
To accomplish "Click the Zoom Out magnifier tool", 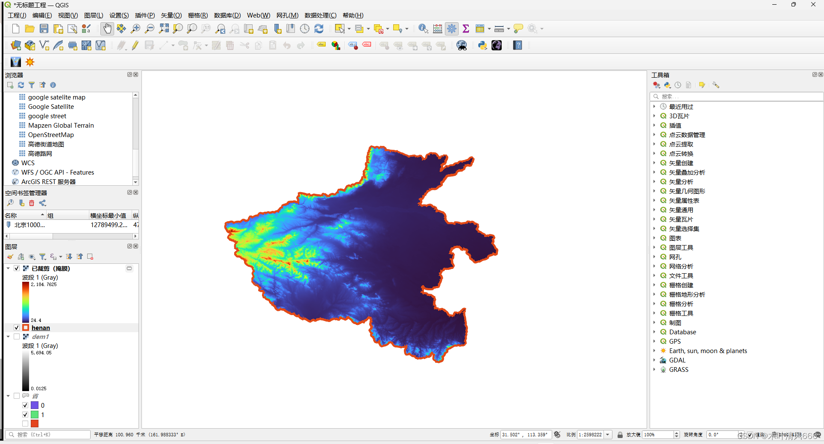I will point(150,29).
